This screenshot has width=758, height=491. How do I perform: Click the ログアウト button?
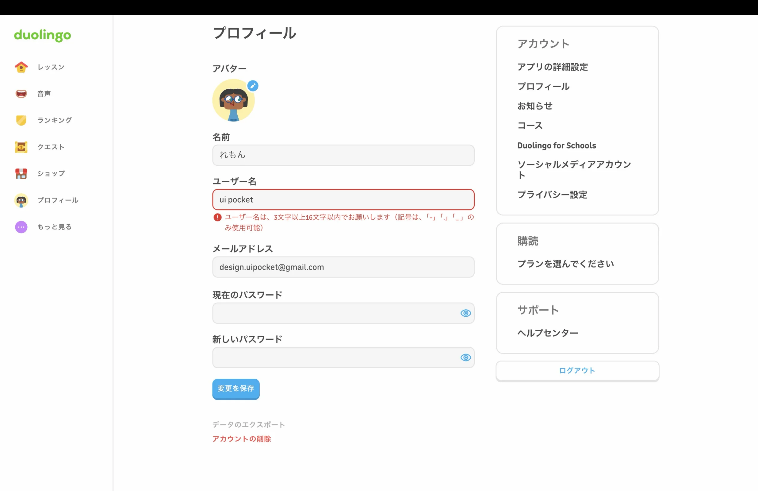577,371
